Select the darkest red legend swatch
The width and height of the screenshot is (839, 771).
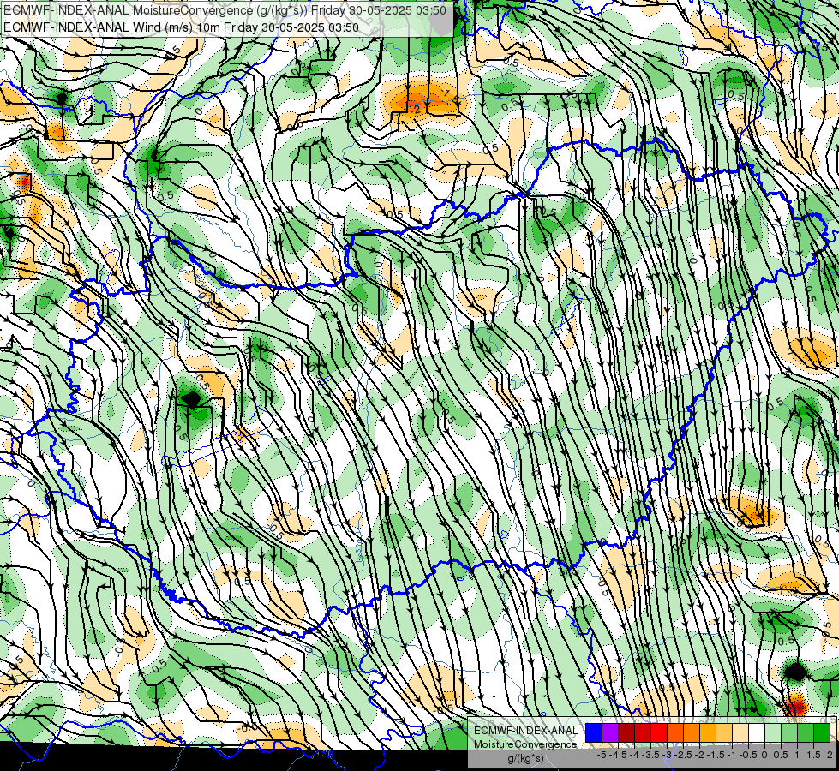point(626,732)
